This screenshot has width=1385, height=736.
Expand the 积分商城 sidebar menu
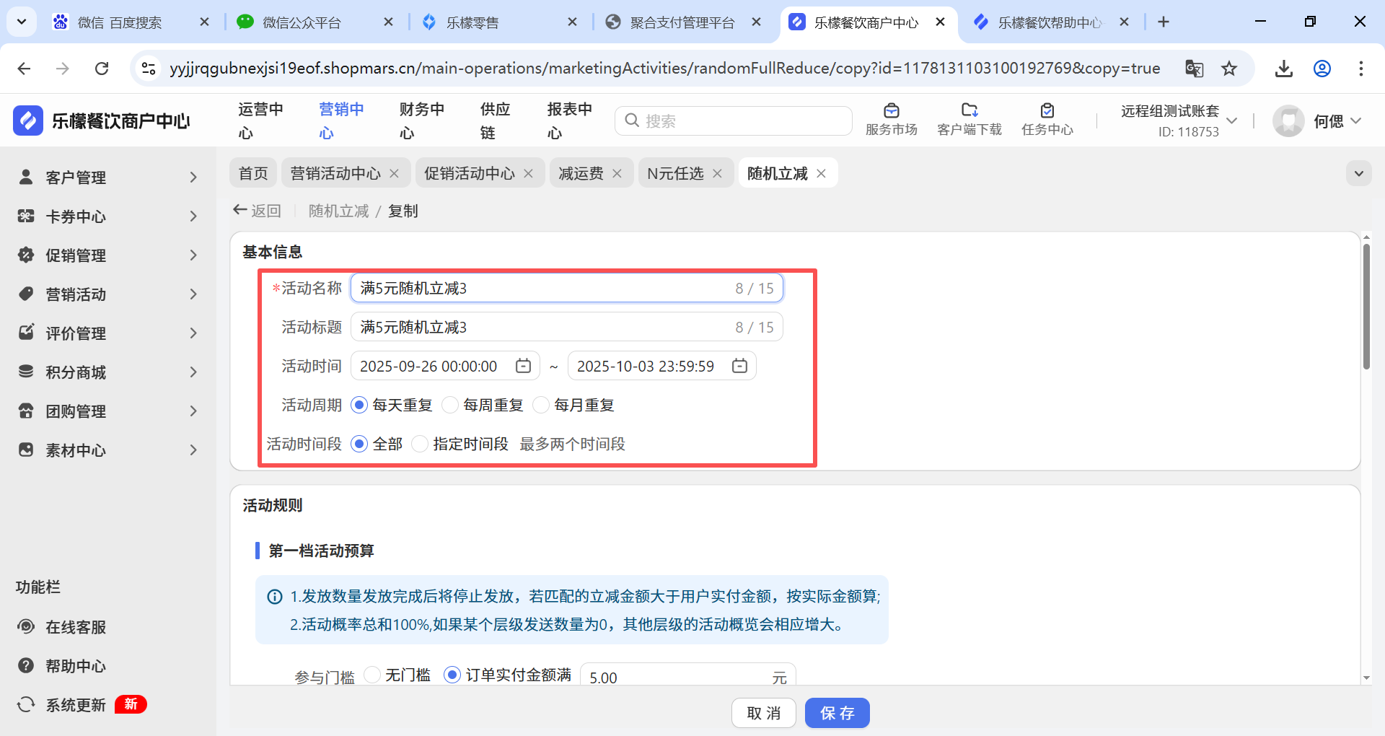tap(107, 372)
